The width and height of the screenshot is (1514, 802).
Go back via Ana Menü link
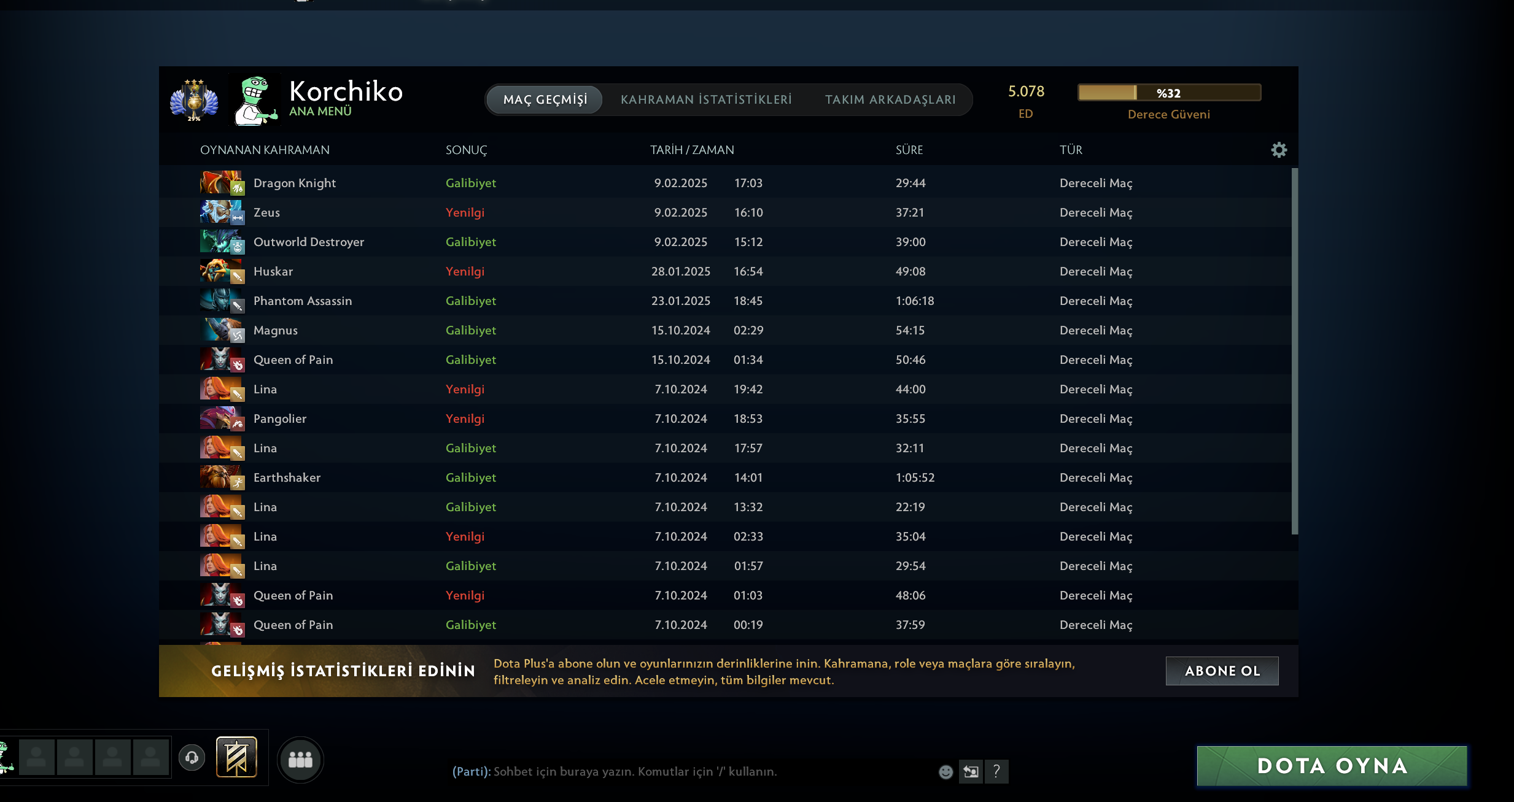(320, 112)
